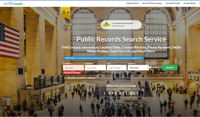Click the 'Public Records Search Service' heading

[121, 39]
